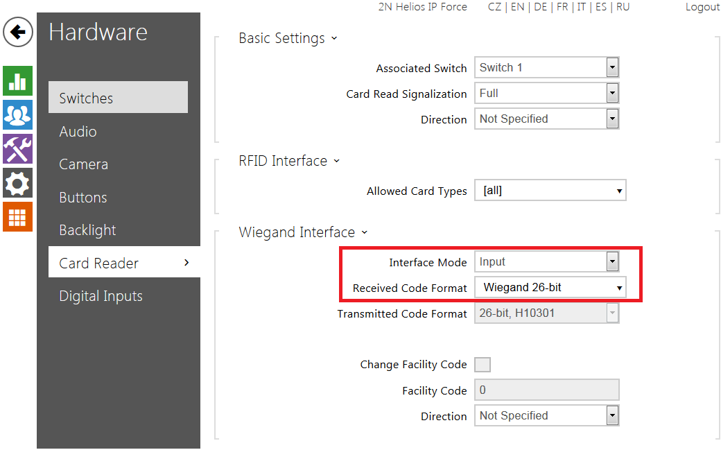Open the Card Read Signalization dropdown

pos(546,93)
